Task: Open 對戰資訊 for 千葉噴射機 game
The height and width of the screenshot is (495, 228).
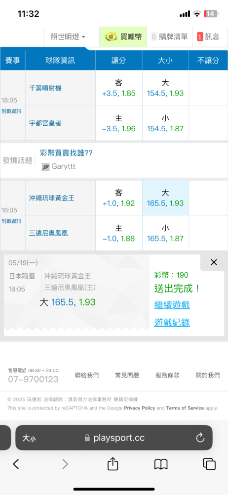Action: 11,111
